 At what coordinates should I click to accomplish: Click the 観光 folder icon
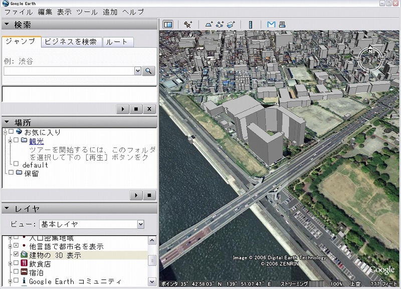(x=24, y=140)
